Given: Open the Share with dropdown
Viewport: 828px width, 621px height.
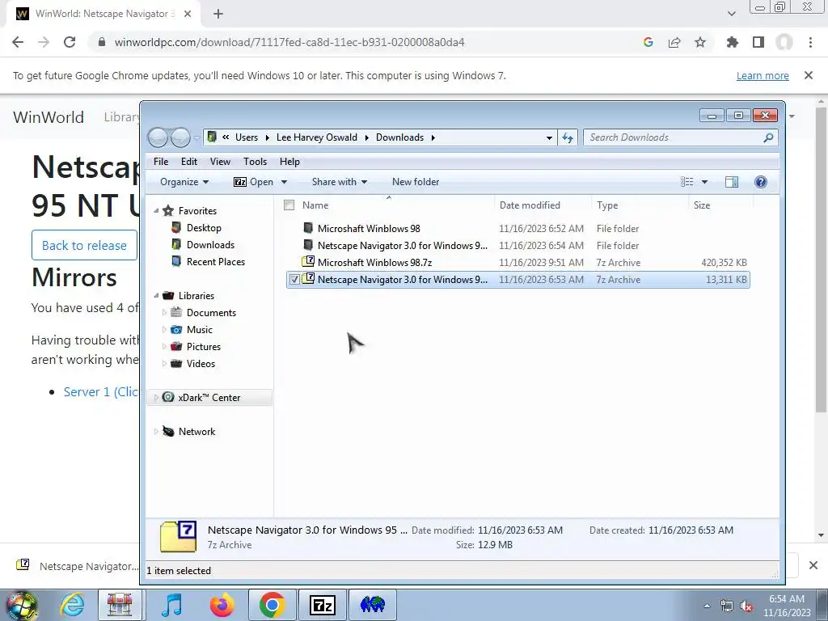Looking at the screenshot, I should [x=339, y=182].
